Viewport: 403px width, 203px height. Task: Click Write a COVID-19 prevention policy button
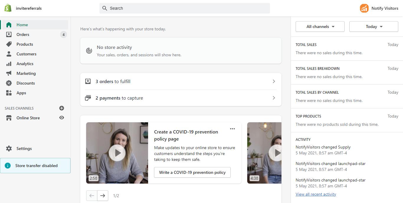click(x=192, y=172)
